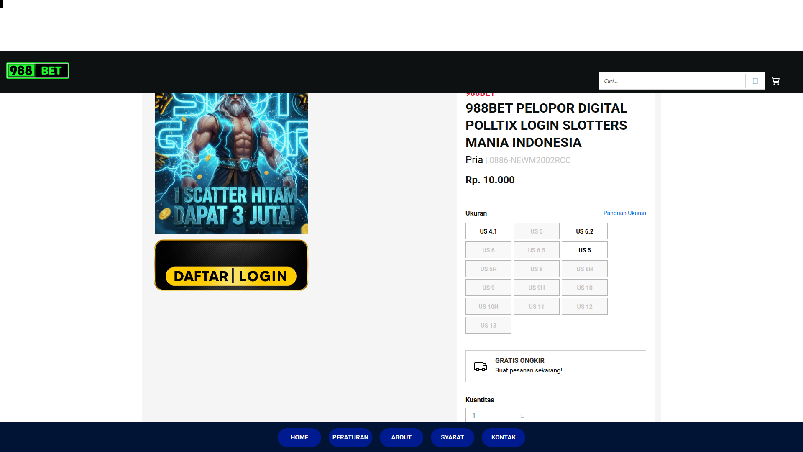Viewport: 803px width, 452px height.
Task: Go to HOME in bottom navigation
Action: (299, 437)
